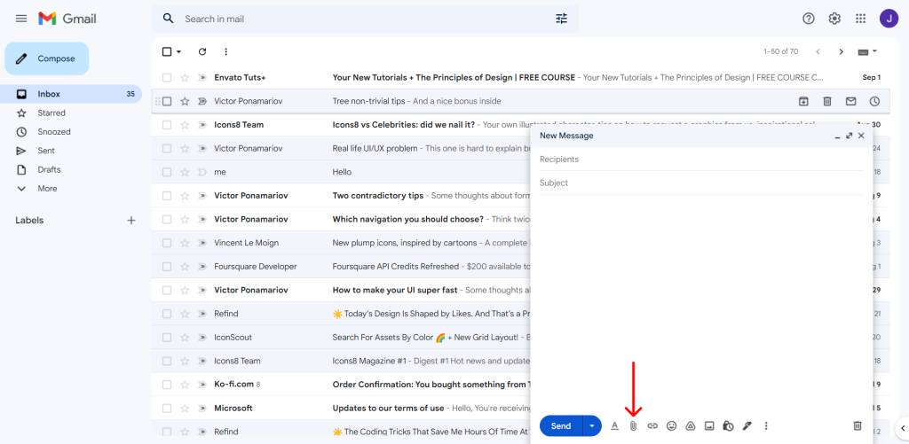Insert link in the new message
The width and height of the screenshot is (909, 444).
652,426
